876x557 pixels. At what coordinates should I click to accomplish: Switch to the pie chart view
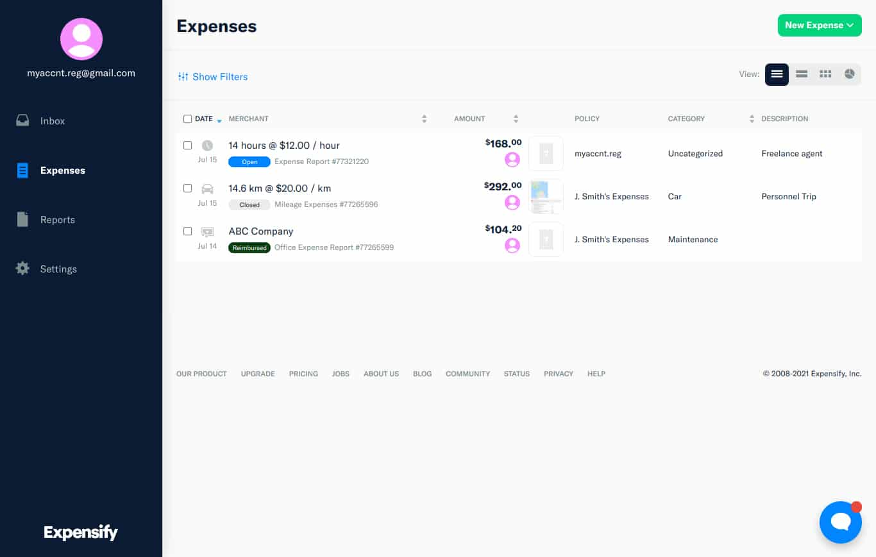pyautogui.click(x=849, y=74)
